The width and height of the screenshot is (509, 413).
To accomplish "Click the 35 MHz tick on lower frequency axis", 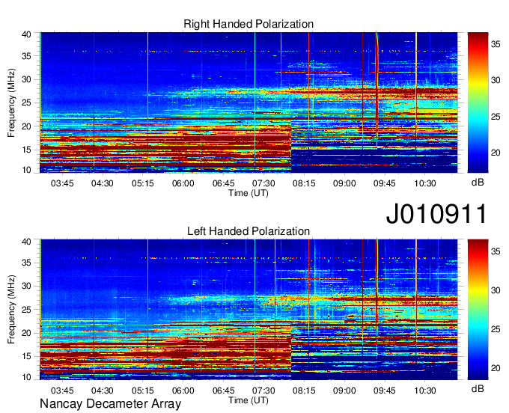I will tap(26, 263).
